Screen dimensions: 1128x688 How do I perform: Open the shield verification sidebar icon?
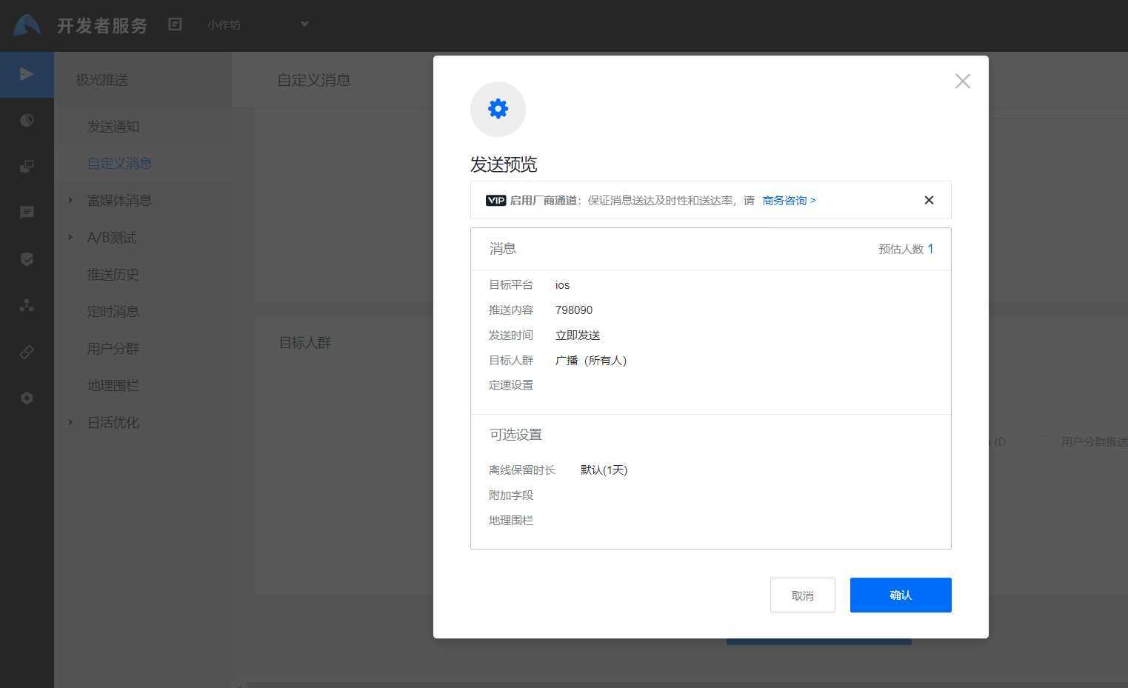pos(27,258)
